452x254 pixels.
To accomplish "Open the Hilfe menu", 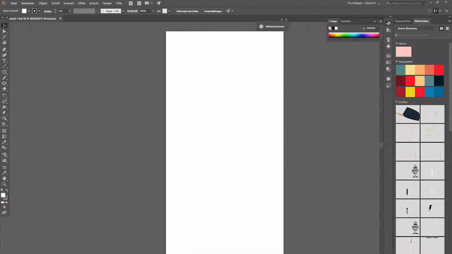I will 119,3.
